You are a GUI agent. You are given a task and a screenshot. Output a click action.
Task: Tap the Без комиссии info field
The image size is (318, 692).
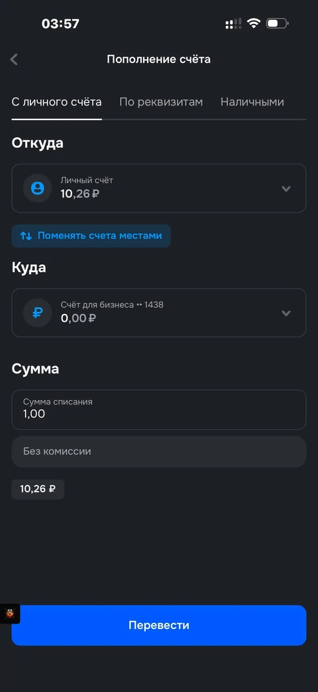point(158,451)
